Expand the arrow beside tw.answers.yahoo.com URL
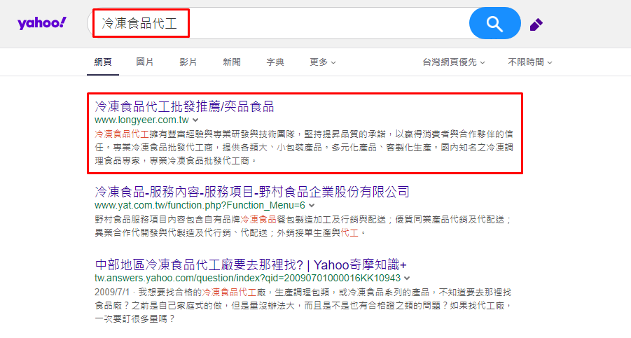 (x=408, y=278)
